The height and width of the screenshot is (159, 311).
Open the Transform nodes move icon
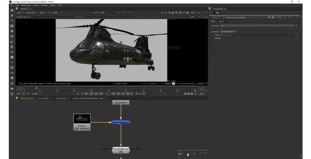[x=12, y=52]
